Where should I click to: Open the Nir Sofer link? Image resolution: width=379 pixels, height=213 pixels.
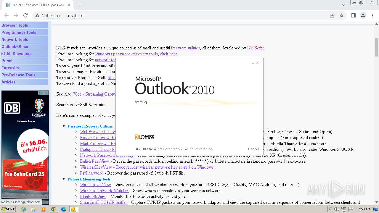pyautogui.click(x=255, y=48)
